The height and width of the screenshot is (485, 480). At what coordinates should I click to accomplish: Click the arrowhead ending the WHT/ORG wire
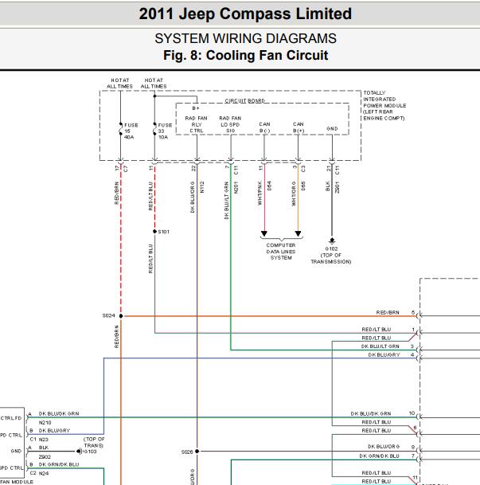pyautogui.click(x=298, y=233)
